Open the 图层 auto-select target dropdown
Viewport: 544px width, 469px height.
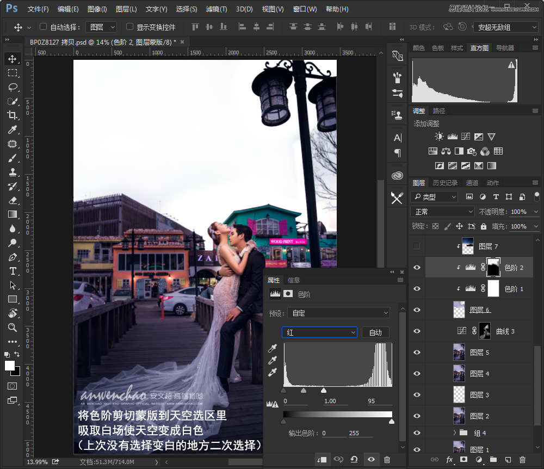(101, 27)
